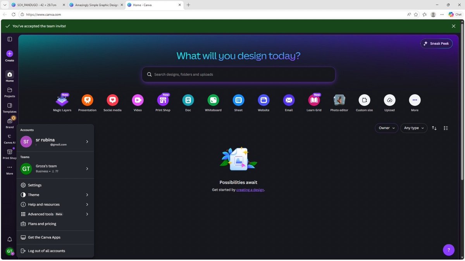
Task: Dismiss the team invite accepted banner
Action: point(453,26)
